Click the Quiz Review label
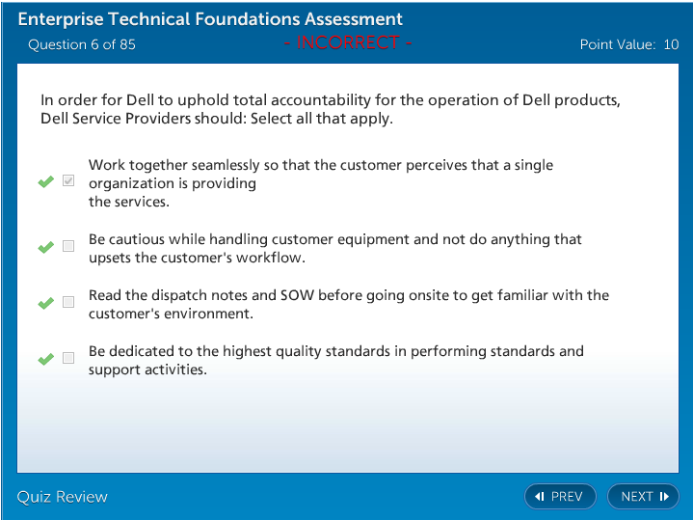Image resolution: width=693 pixels, height=520 pixels. [63, 497]
